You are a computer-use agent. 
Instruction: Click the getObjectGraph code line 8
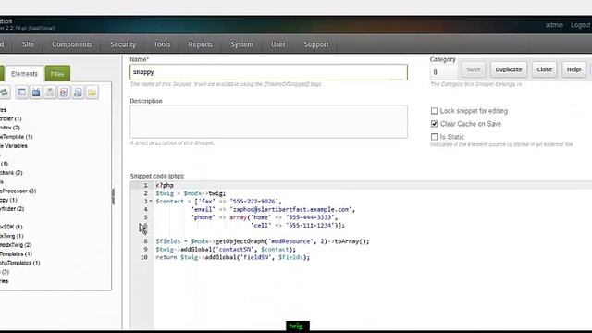tap(263, 241)
